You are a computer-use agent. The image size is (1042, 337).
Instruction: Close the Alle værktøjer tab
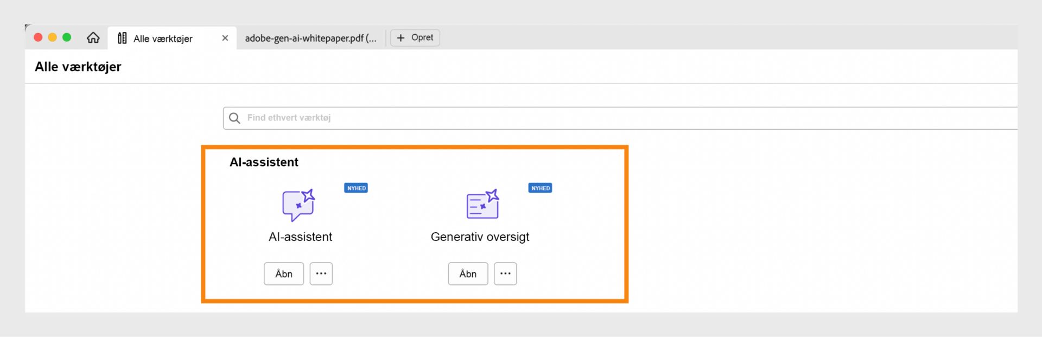click(225, 38)
